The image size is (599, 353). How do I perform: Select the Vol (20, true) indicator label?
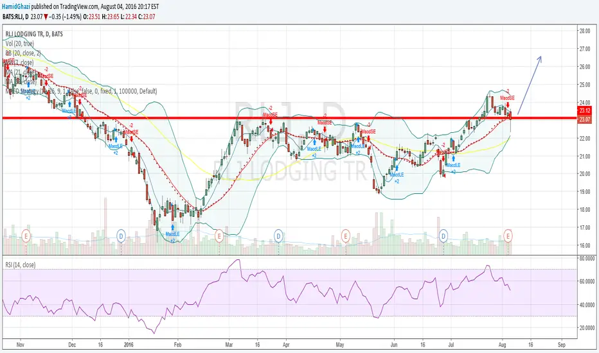(x=19, y=44)
